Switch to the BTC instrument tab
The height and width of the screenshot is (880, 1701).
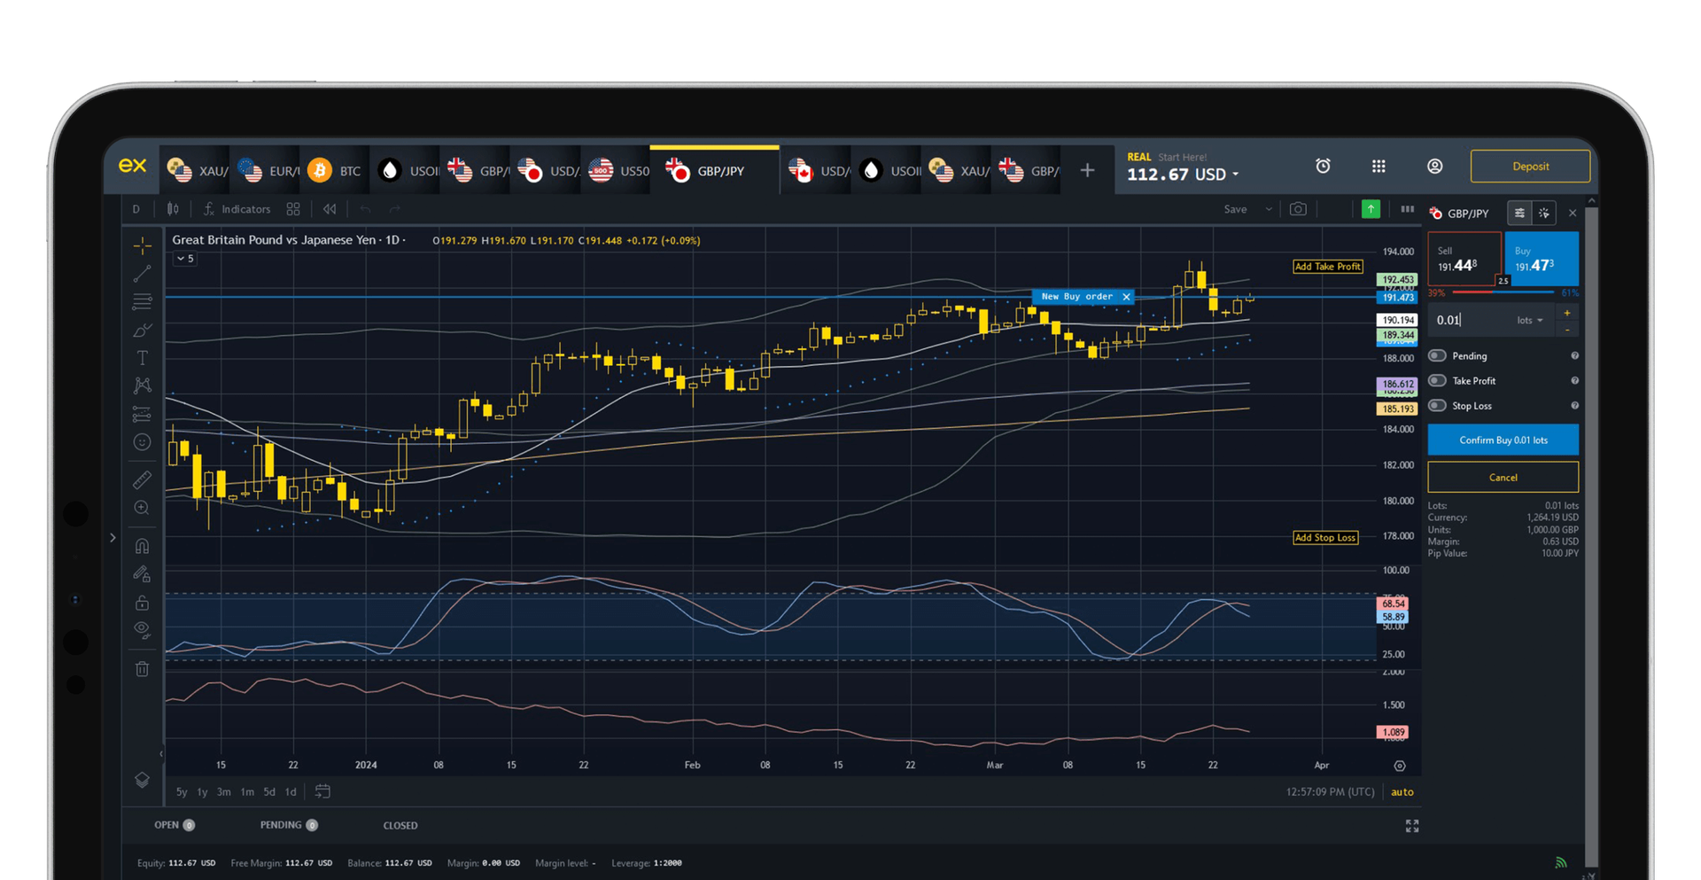point(334,170)
